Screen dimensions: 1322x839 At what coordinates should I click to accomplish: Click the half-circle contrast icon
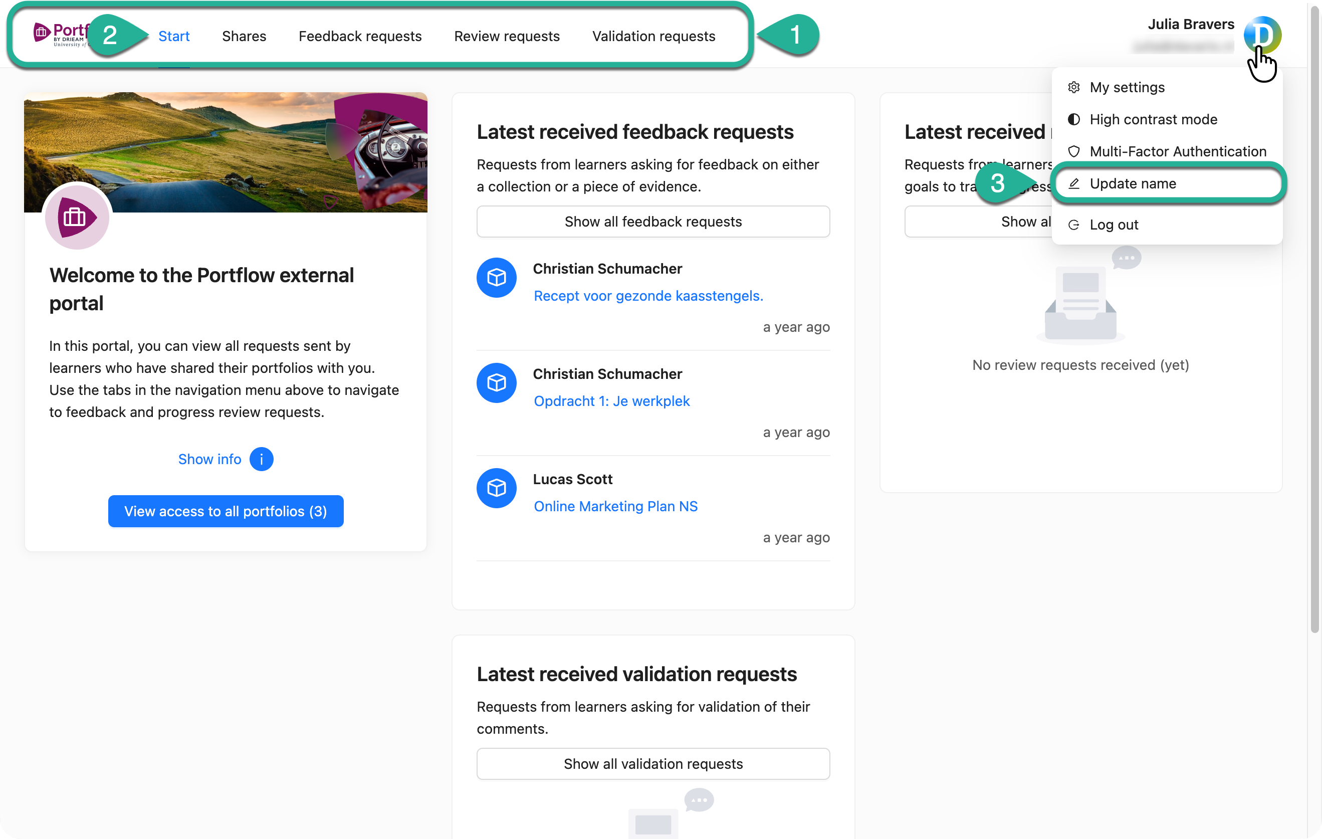(x=1073, y=119)
